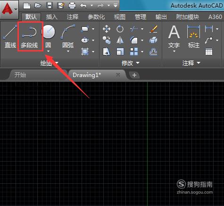The height and width of the screenshot is (206, 224).
Task: Click the Save As icon with pencil
Action: 61,6
